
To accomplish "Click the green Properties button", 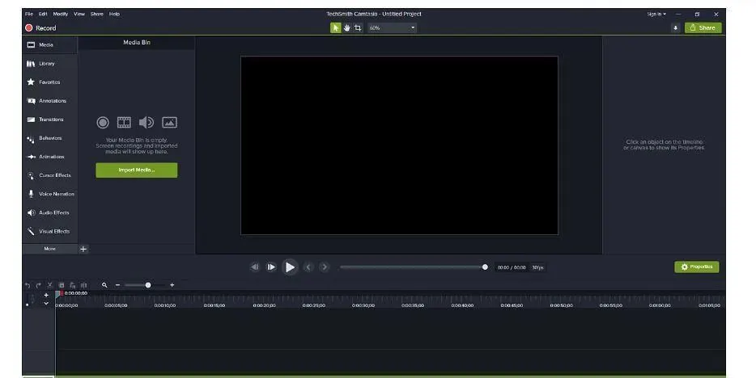I will 697,267.
